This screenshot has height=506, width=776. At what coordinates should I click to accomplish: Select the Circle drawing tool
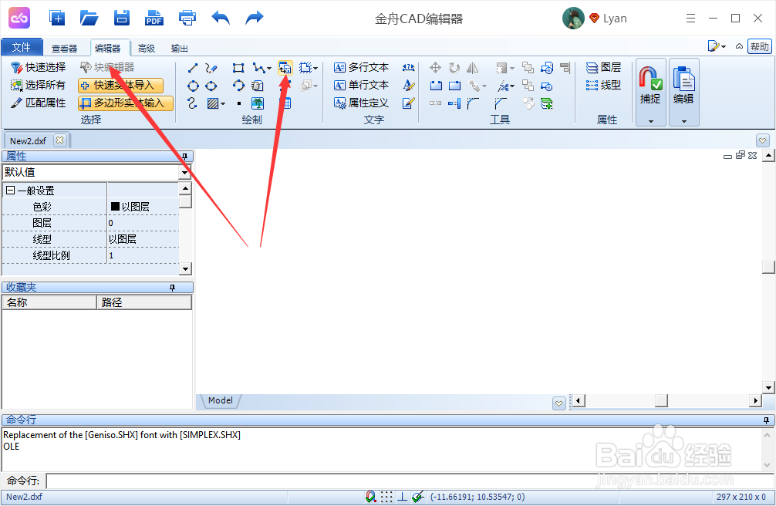point(193,86)
